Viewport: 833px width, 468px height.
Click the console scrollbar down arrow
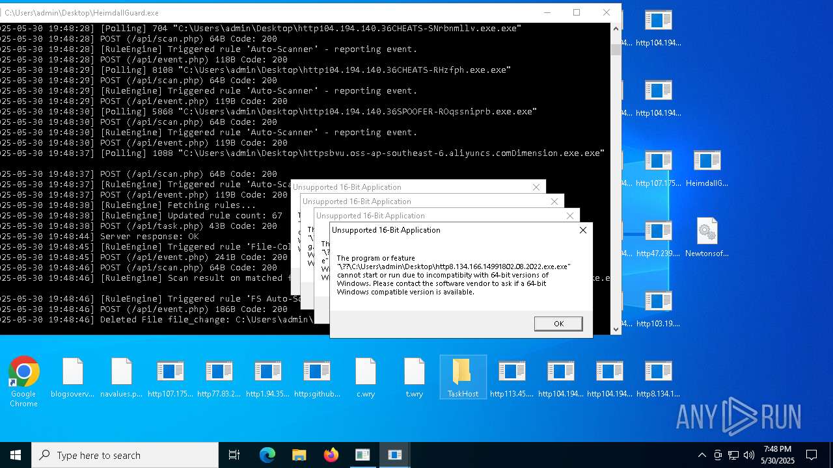pos(616,330)
